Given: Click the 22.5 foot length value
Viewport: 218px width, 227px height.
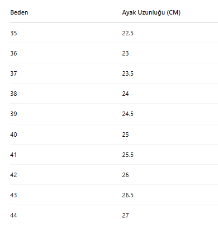Looking at the screenshot, I should coord(128,33).
